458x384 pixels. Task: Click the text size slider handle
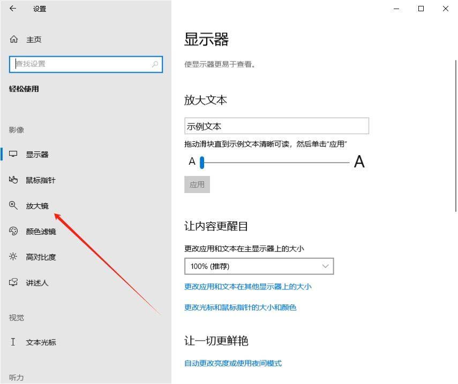coord(202,162)
